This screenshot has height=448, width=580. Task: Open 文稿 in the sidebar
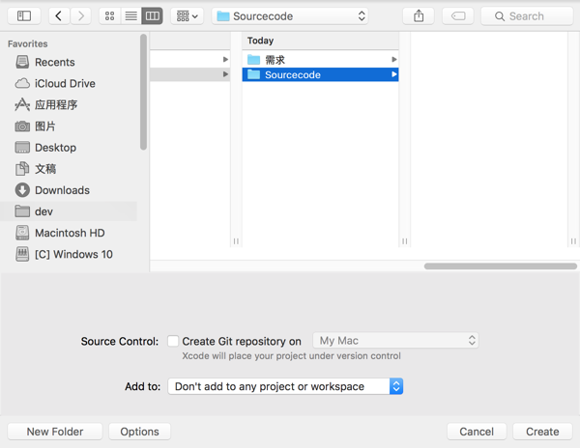tap(36, 169)
